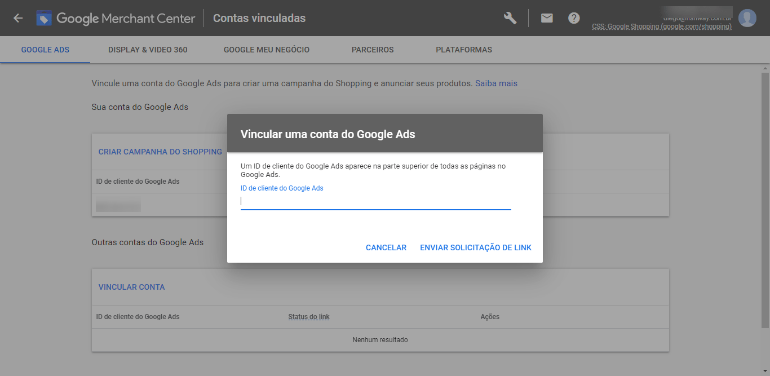Focus the ID de cliente input field
The image size is (770, 376).
(376, 201)
